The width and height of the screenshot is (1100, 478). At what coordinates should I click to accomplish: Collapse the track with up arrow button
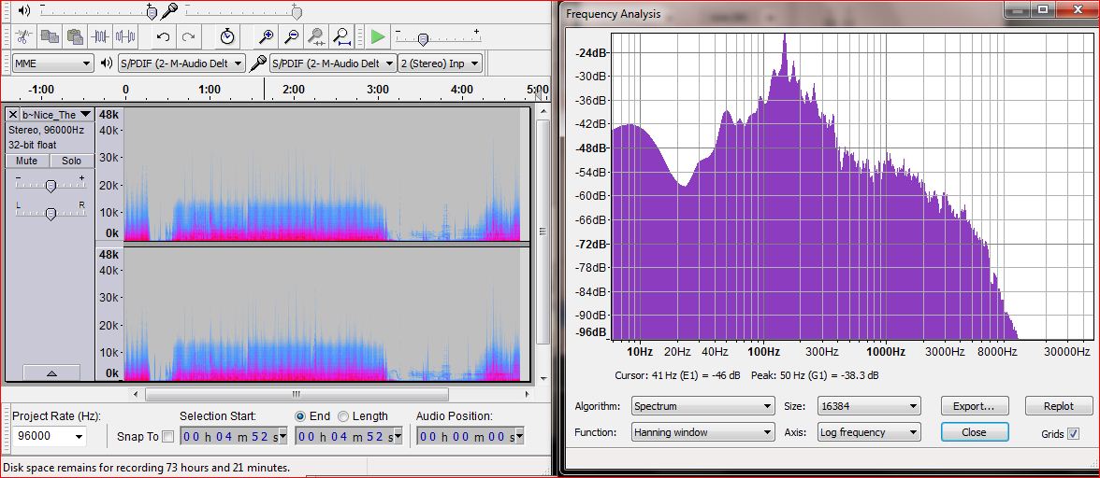pos(51,373)
